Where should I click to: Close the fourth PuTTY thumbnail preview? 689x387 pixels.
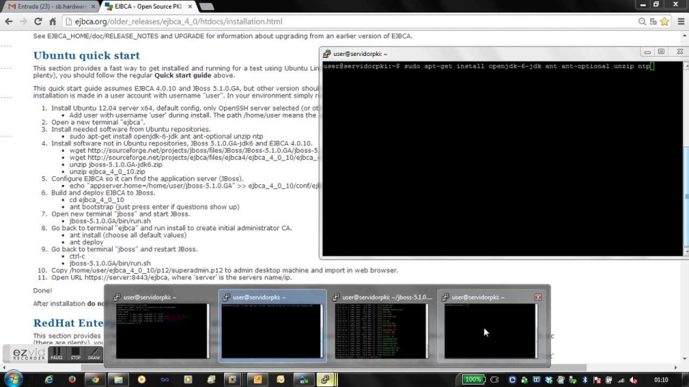(538, 297)
